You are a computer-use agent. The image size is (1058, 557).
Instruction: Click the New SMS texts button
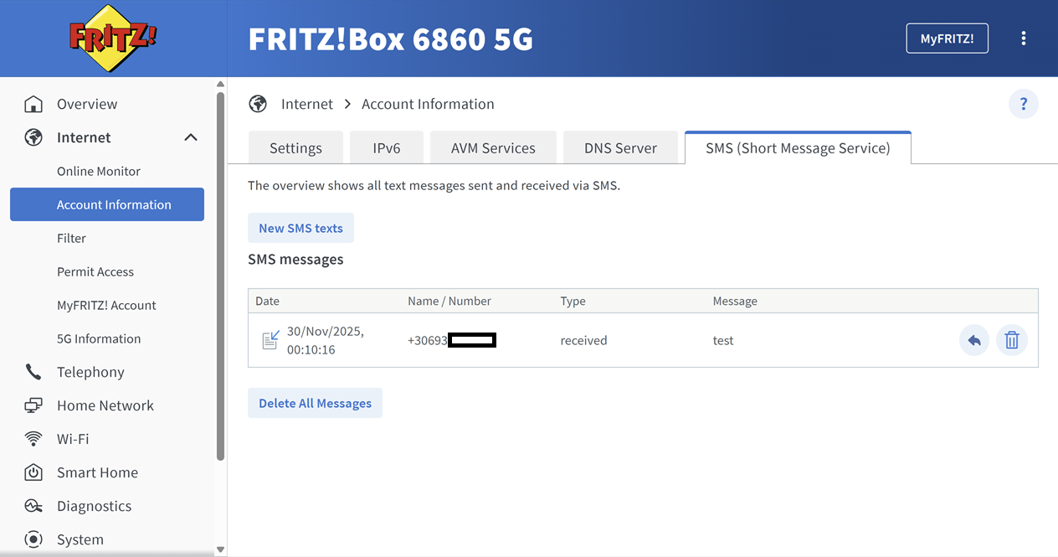click(x=300, y=227)
